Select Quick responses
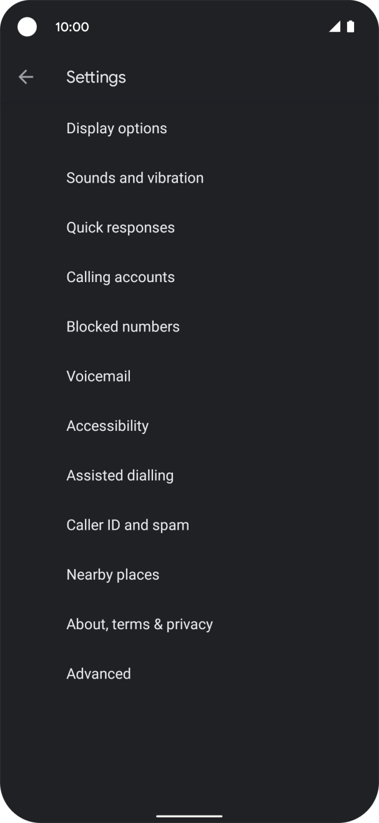 click(x=120, y=227)
